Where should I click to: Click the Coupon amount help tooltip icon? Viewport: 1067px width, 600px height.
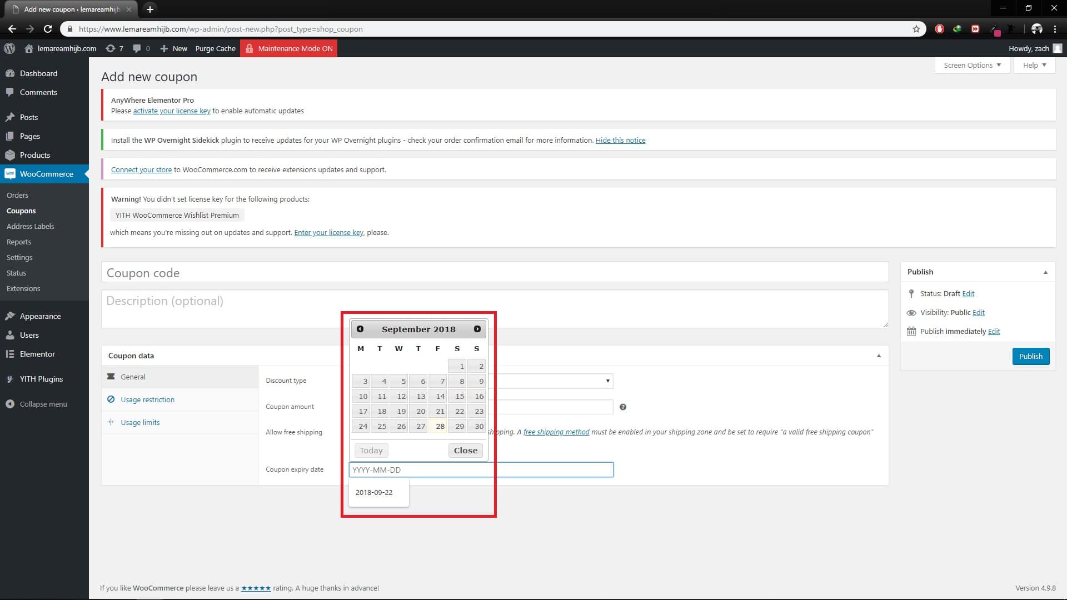[x=623, y=407]
